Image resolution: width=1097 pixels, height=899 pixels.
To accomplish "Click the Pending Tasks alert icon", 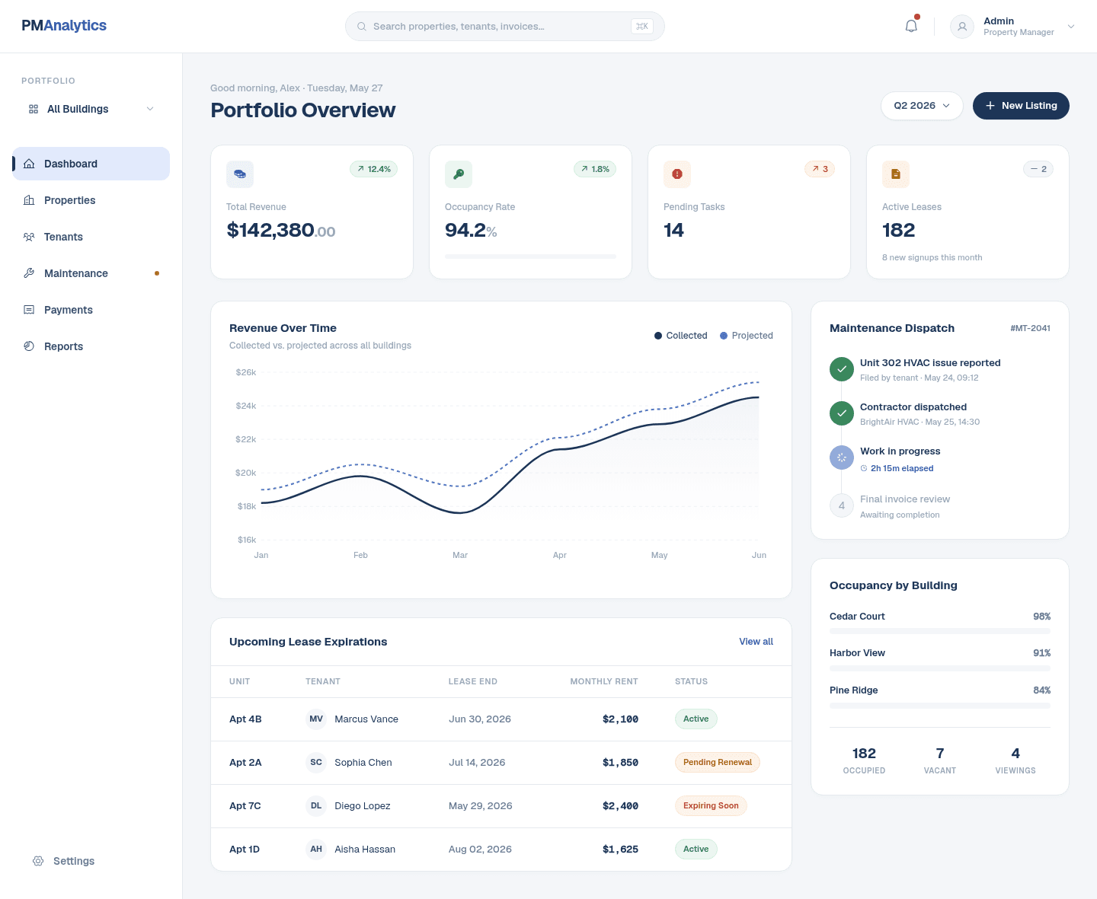I will tap(677, 174).
